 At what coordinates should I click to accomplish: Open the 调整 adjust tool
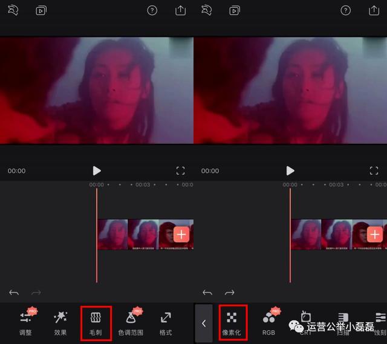[26, 323]
